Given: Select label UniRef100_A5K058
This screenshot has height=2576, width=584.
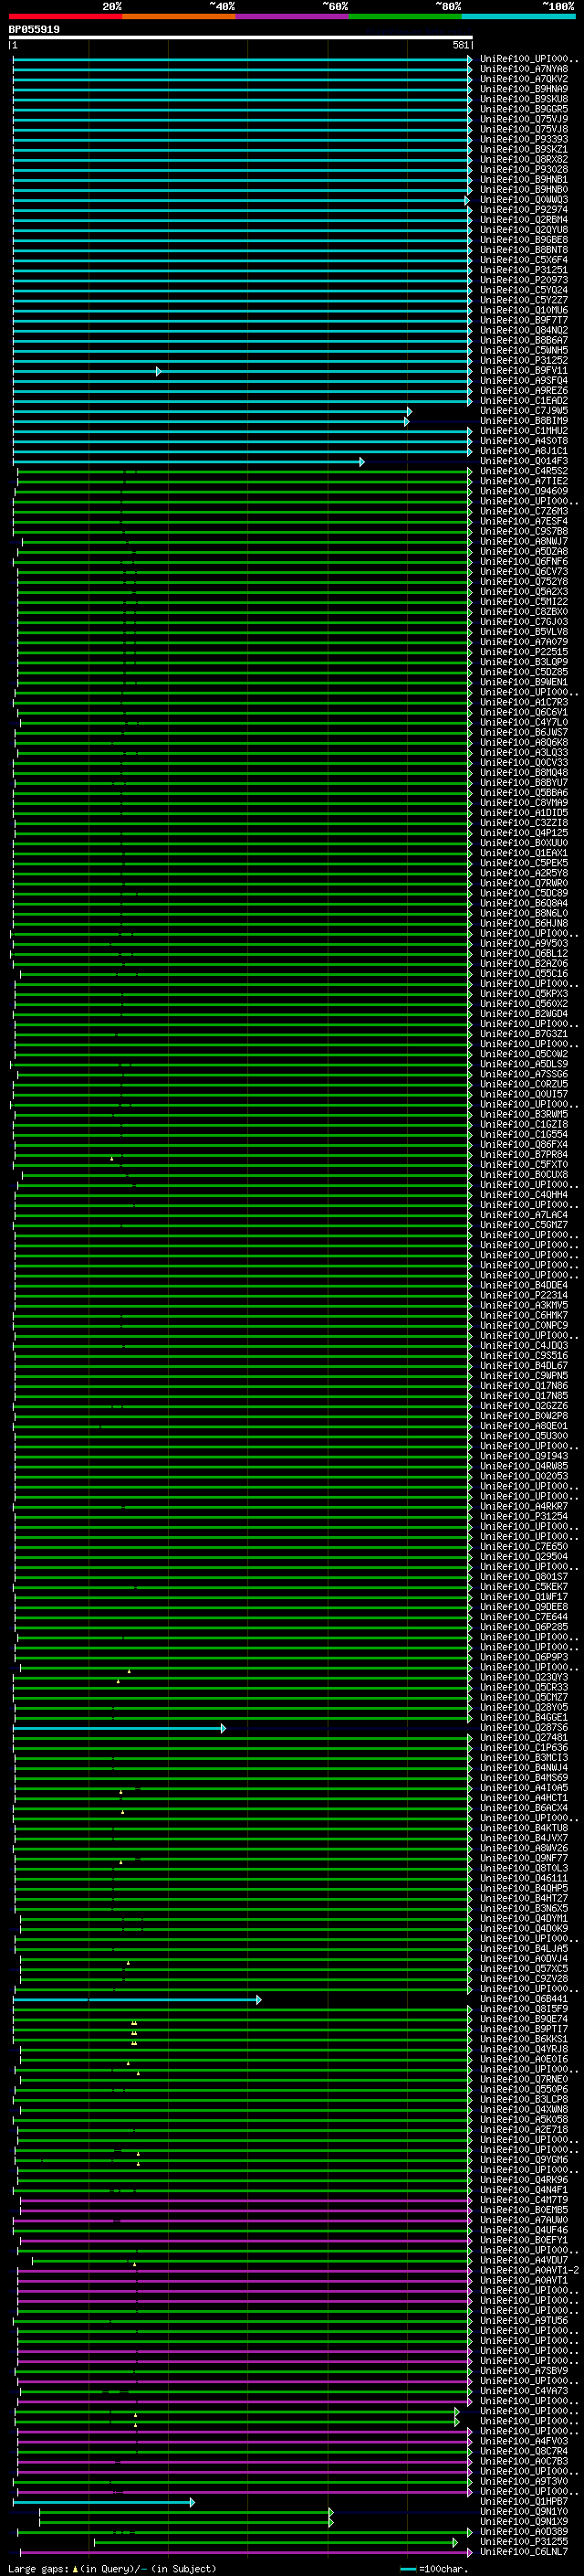Looking at the screenshot, I should point(524,2119).
